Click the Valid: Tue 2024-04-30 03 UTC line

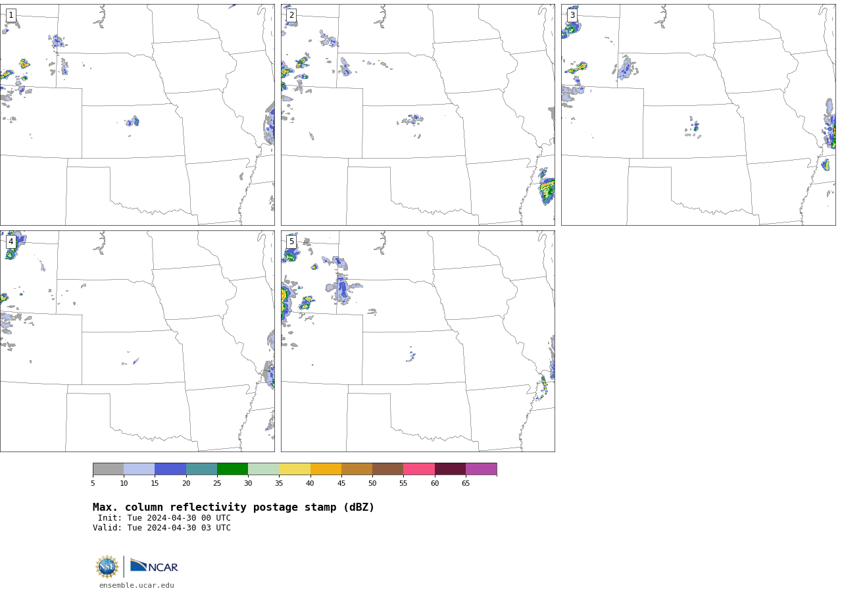tap(162, 528)
